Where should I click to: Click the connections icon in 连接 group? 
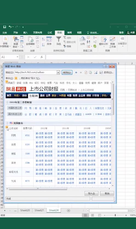point(38,38)
